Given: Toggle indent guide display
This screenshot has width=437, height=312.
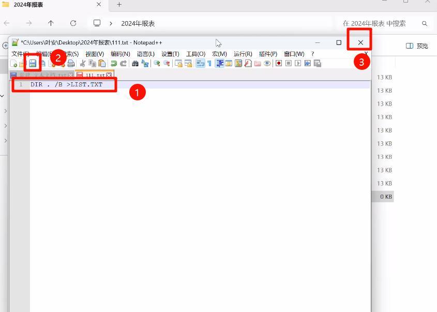Looking at the screenshot, I should (x=220, y=64).
